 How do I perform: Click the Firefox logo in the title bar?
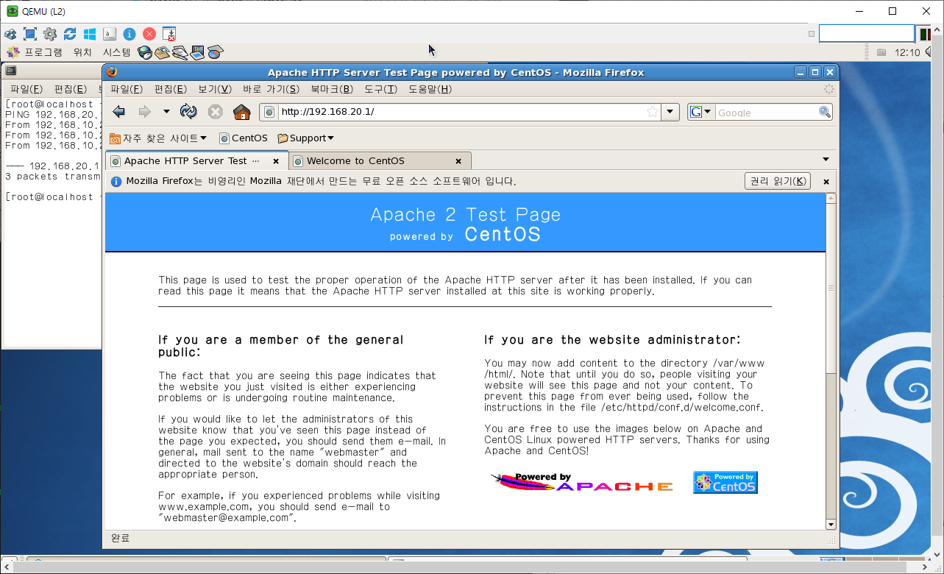coord(112,72)
